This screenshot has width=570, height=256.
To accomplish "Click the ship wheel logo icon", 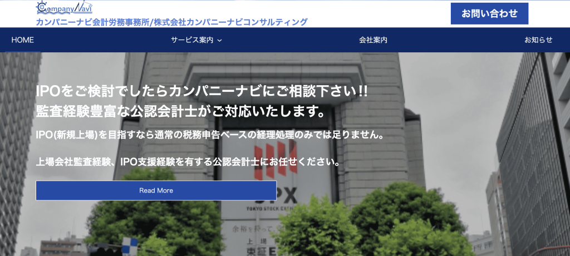I will 42,7.
